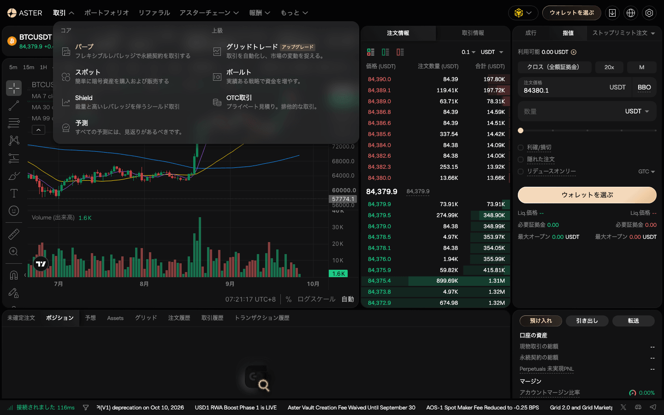664x415 pixels.
Task: Open the 20x leverage setting
Action: click(609, 67)
